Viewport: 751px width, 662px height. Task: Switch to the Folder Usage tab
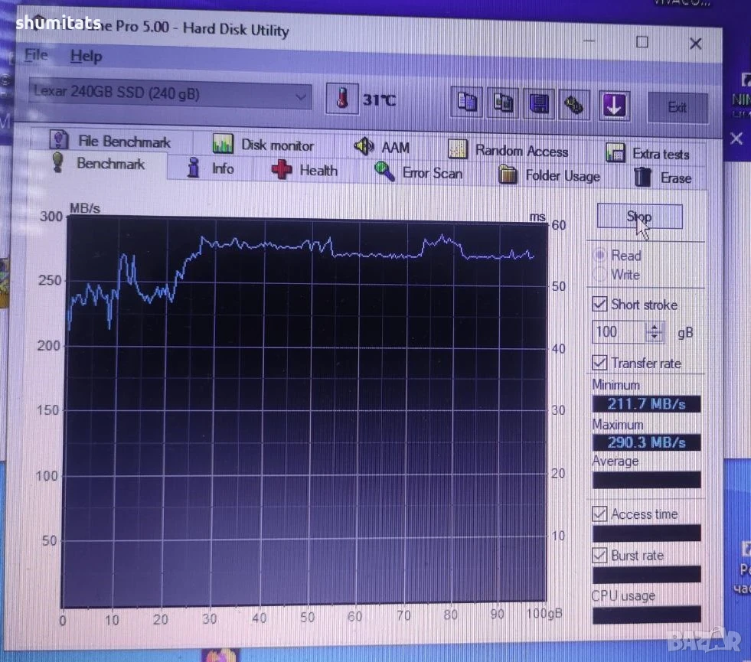tap(548, 176)
